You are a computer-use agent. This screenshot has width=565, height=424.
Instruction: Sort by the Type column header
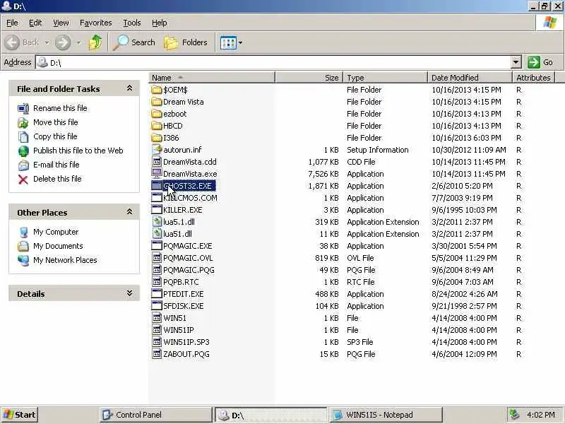point(385,78)
